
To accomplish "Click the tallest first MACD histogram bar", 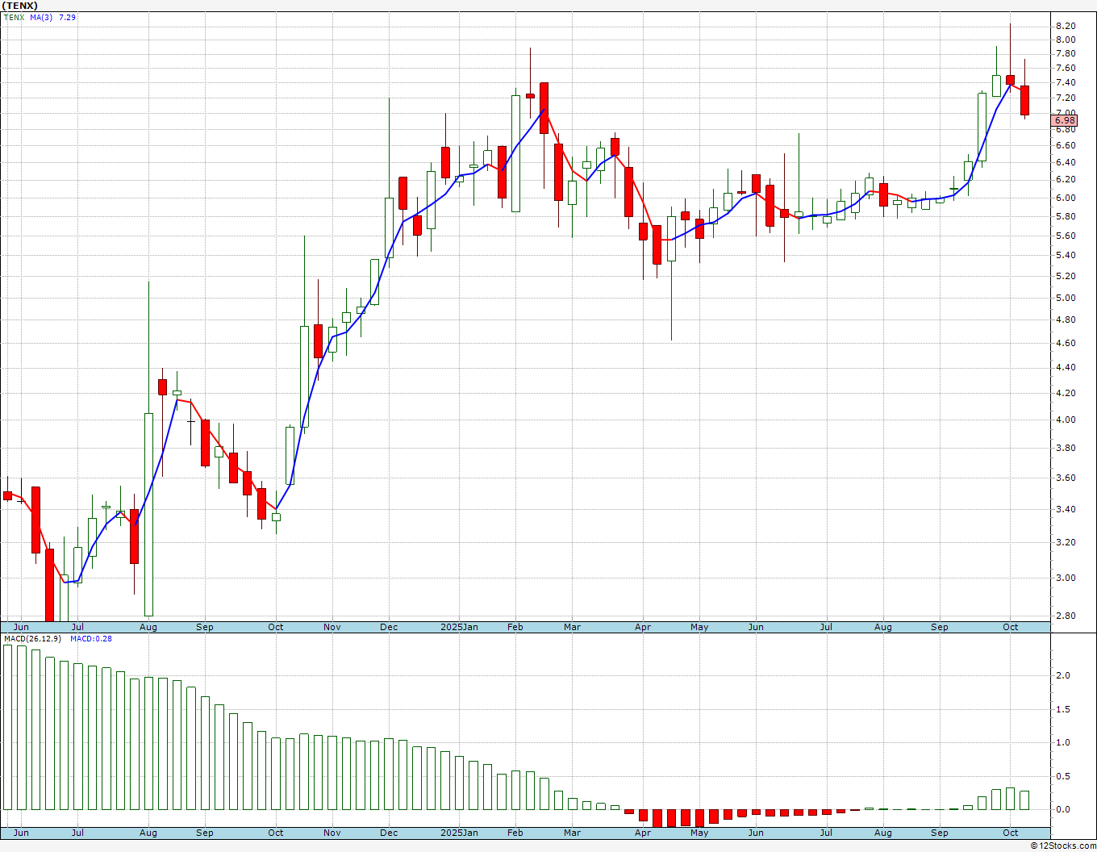I will (8, 727).
